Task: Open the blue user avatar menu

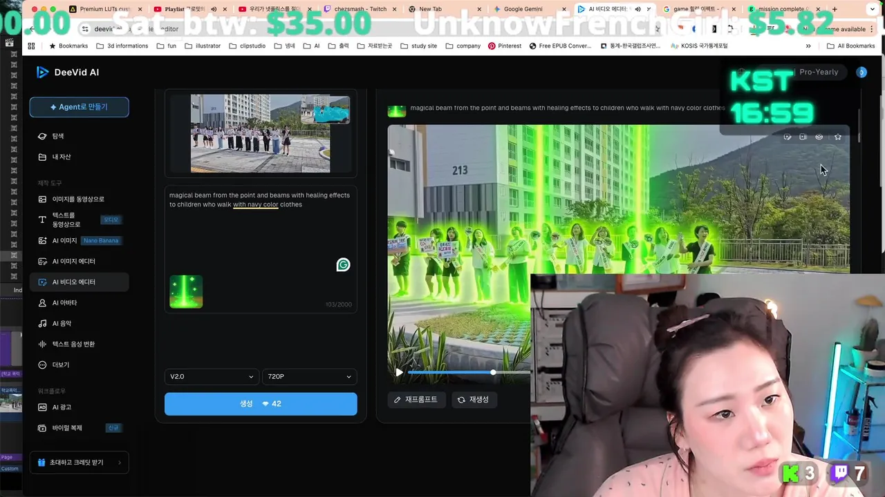Action: pos(861,72)
